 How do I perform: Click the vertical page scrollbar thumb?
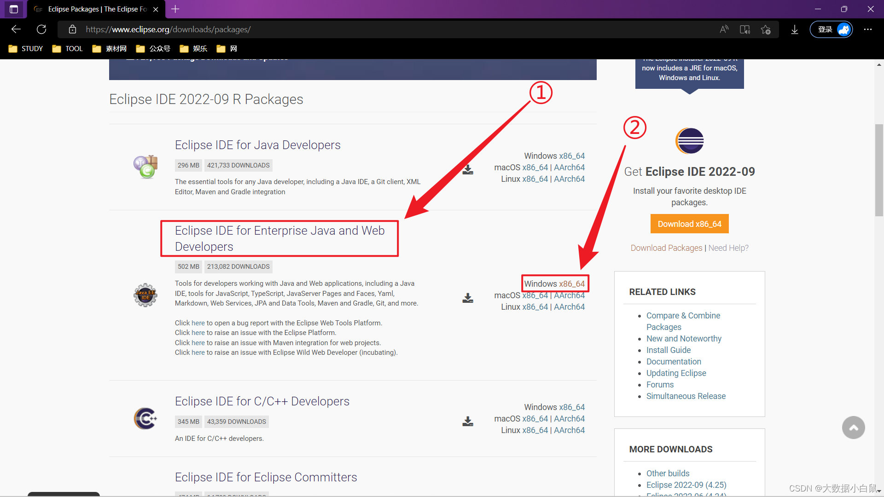[879, 170]
